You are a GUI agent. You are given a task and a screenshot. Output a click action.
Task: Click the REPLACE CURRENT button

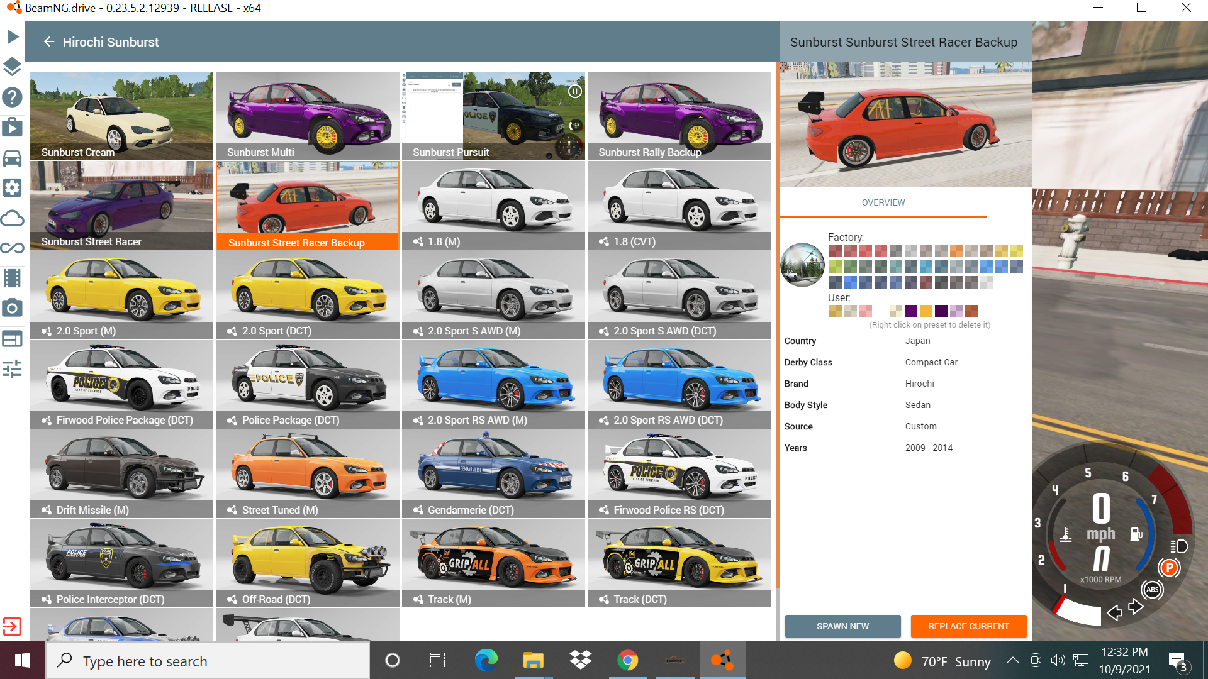[x=968, y=626]
